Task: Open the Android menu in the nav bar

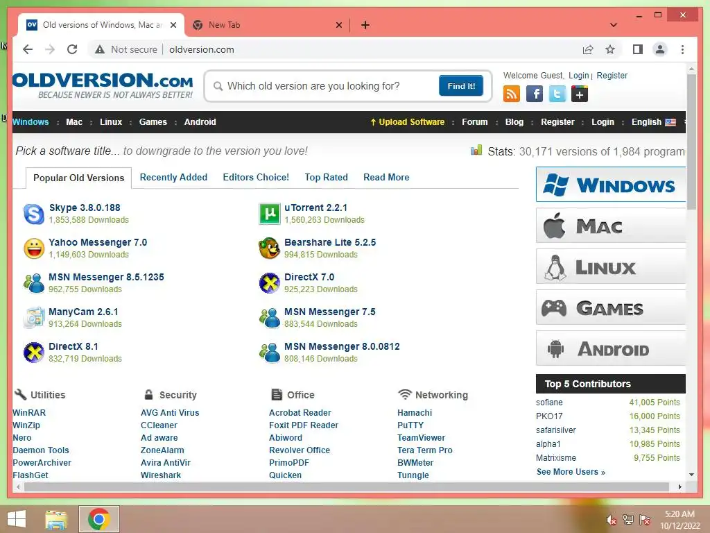Action: pyautogui.click(x=200, y=122)
